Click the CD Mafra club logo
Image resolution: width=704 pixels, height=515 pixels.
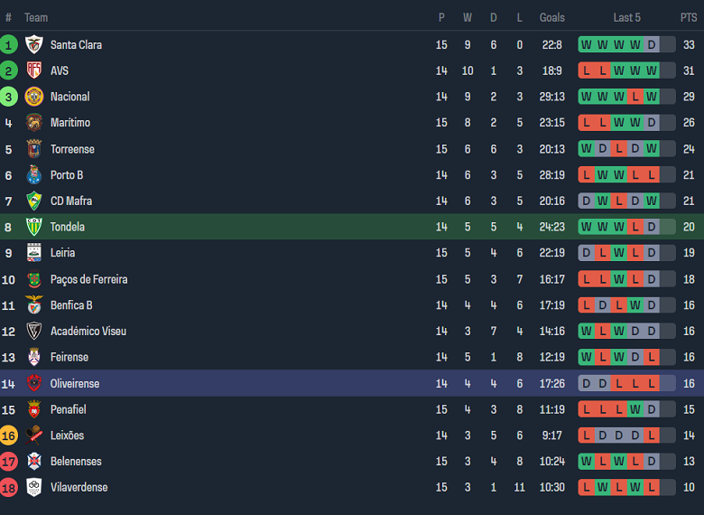(34, 201)
